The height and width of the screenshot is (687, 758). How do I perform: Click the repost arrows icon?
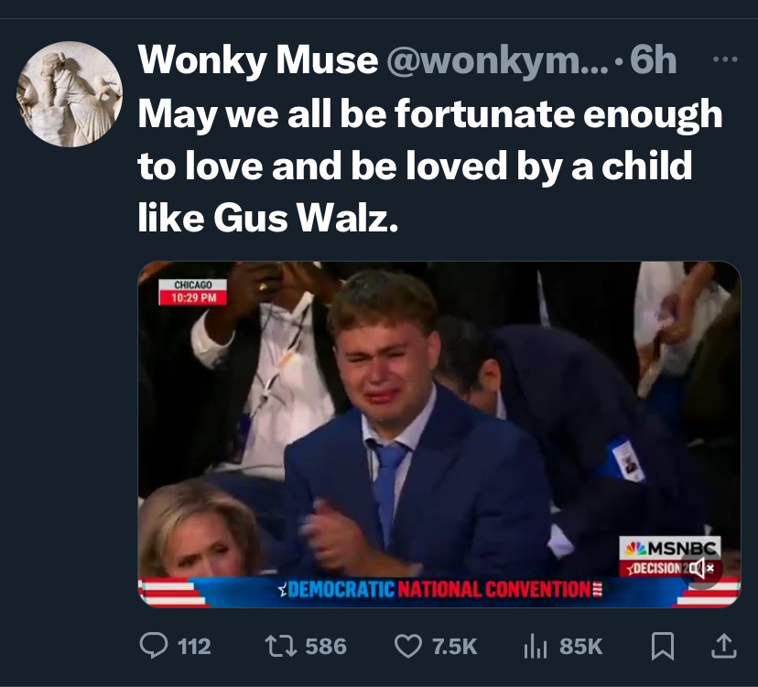point(276,646)
